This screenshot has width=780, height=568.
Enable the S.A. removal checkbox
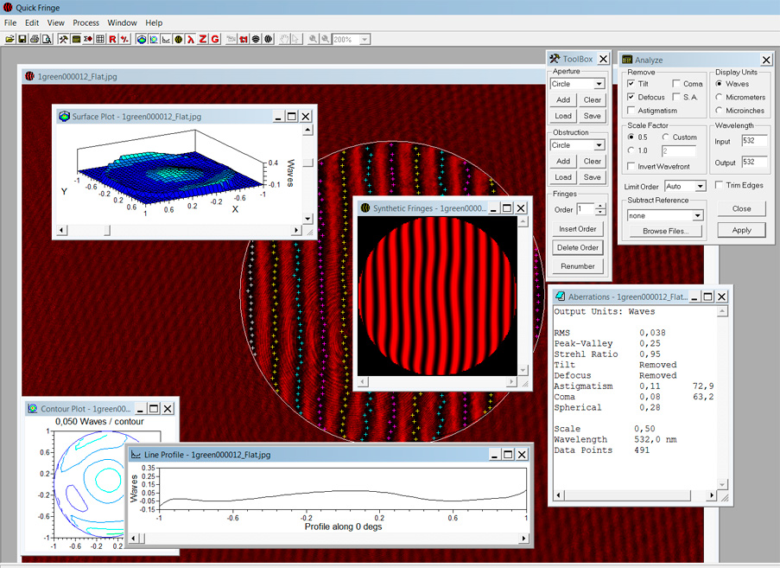click(676, 97)
